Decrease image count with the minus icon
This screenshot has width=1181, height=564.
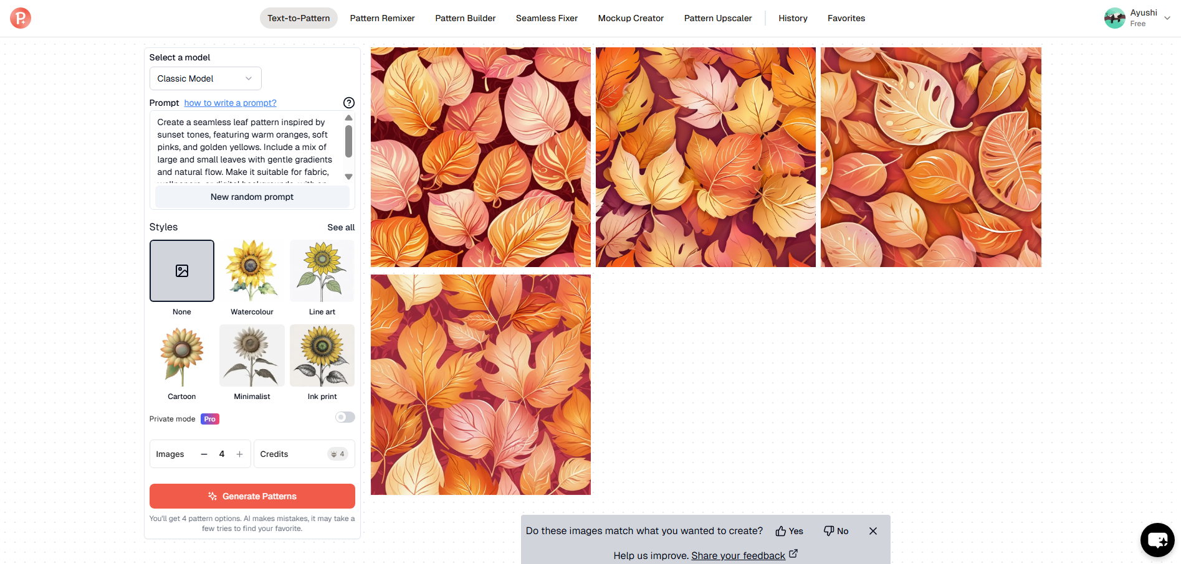coord(204,454)
